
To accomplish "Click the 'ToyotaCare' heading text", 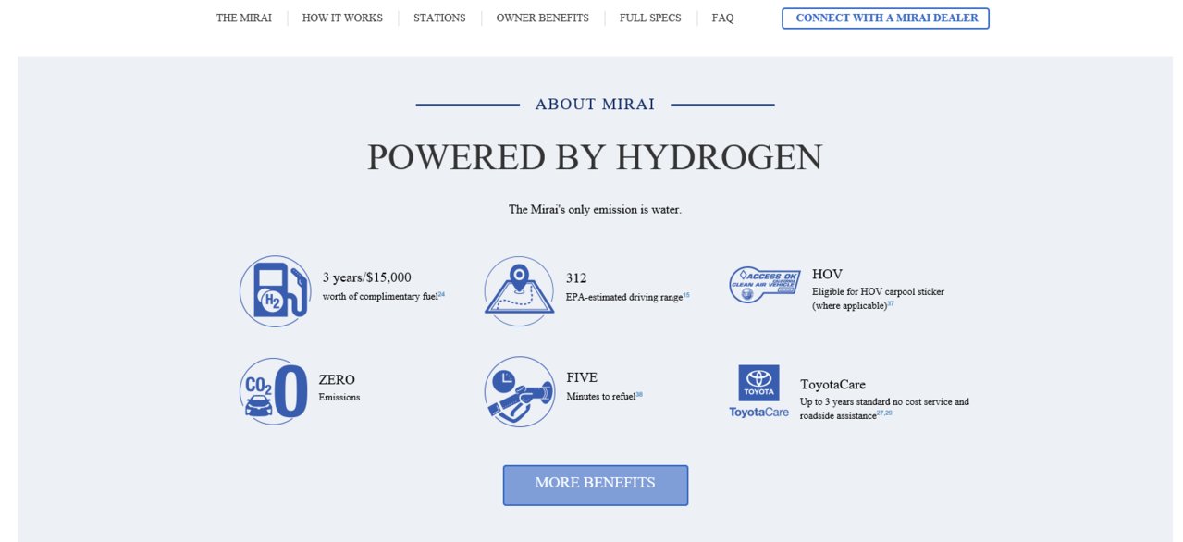I will click(832, 385).
